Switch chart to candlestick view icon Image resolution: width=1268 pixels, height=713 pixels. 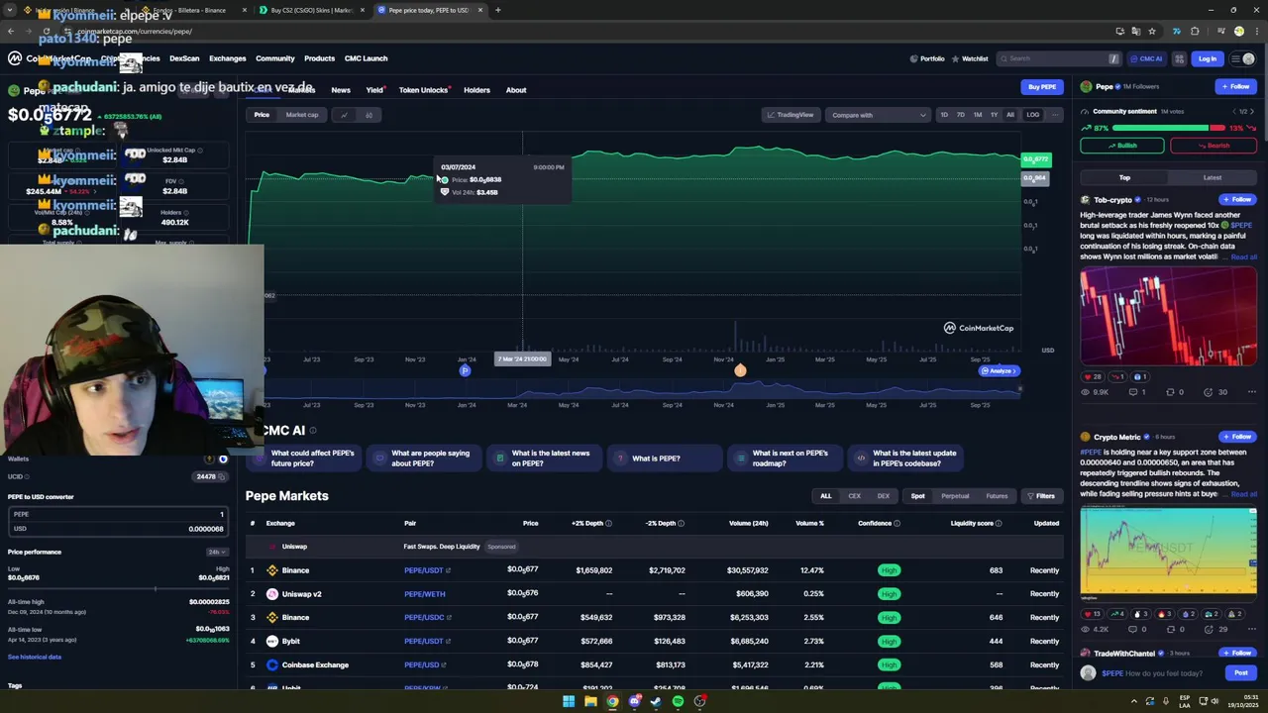(x=369, y=115)
